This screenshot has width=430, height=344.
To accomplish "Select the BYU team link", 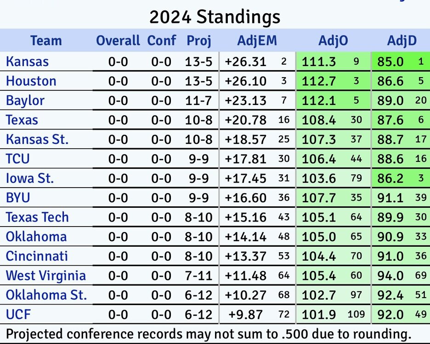I will click(x=18, y=198).
